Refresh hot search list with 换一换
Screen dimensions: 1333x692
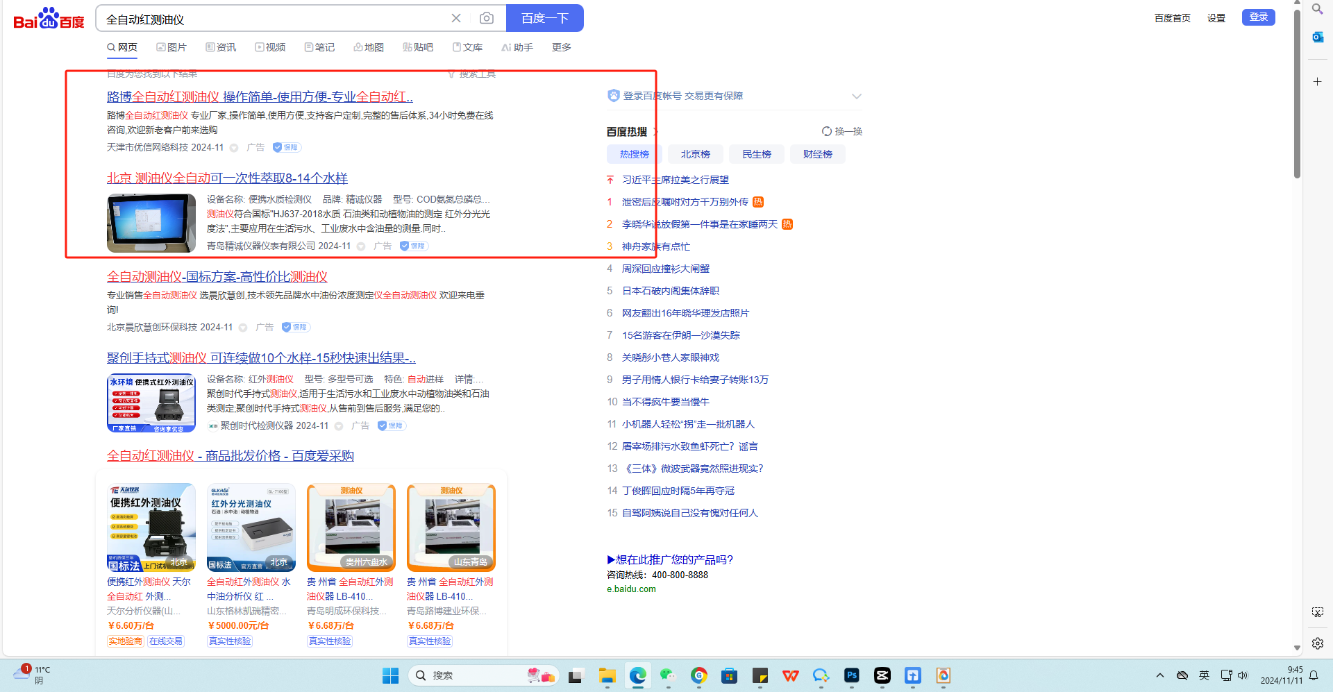click(x=841, y=131)
